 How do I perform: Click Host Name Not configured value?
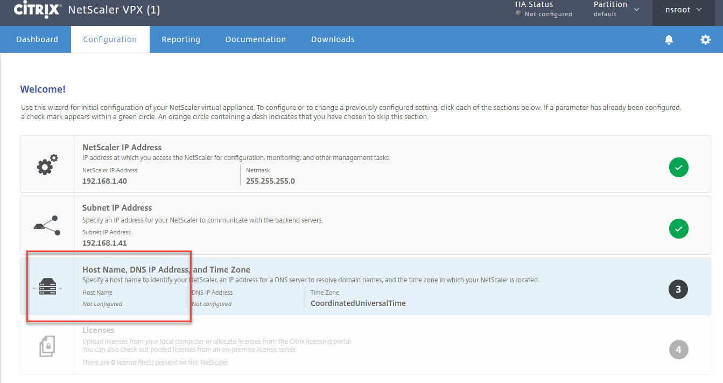(x=102, y=304)
